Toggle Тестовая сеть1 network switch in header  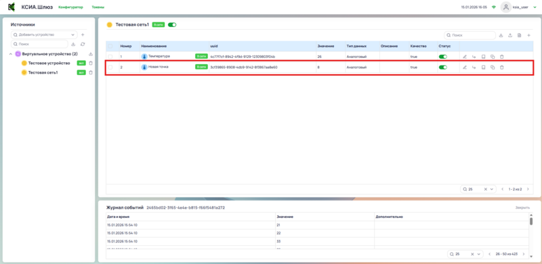click(x=172, y=25)
